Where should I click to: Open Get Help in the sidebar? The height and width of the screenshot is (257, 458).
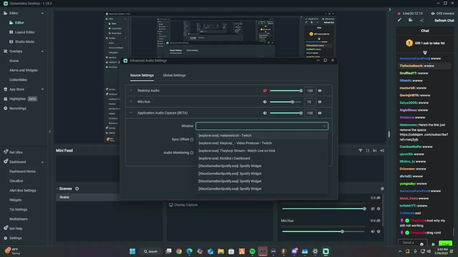(x=15, y=228)
